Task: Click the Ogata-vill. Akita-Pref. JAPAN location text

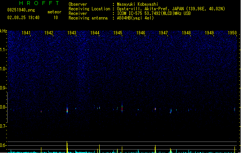Action: (171, 9)
